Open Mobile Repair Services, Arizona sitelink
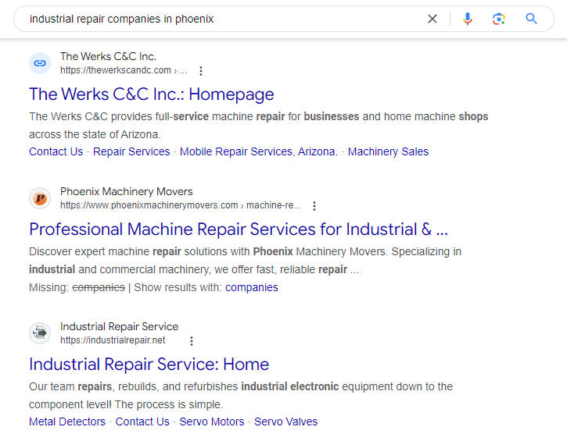The width and height of the screenshot is (567, 441). [259, 151]
